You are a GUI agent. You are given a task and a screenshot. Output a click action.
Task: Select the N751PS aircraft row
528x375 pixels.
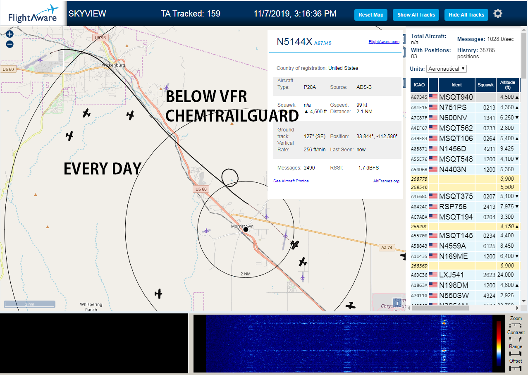(465, 107)
